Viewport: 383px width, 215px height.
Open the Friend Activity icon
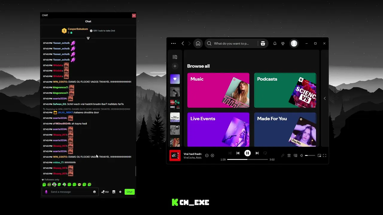click(283, 43)
